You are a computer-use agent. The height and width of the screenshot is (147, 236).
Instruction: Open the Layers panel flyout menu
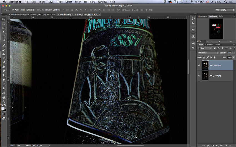coord(234,45)
